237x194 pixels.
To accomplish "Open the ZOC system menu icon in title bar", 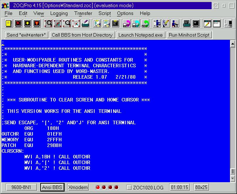I will (5, 6).
